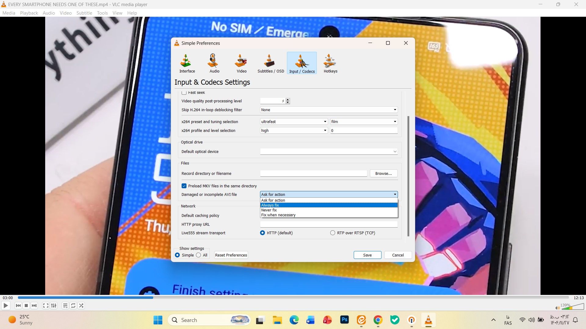Open the Interface preferences section
Viewport: 586px width, 329px height.
point(187,63)
